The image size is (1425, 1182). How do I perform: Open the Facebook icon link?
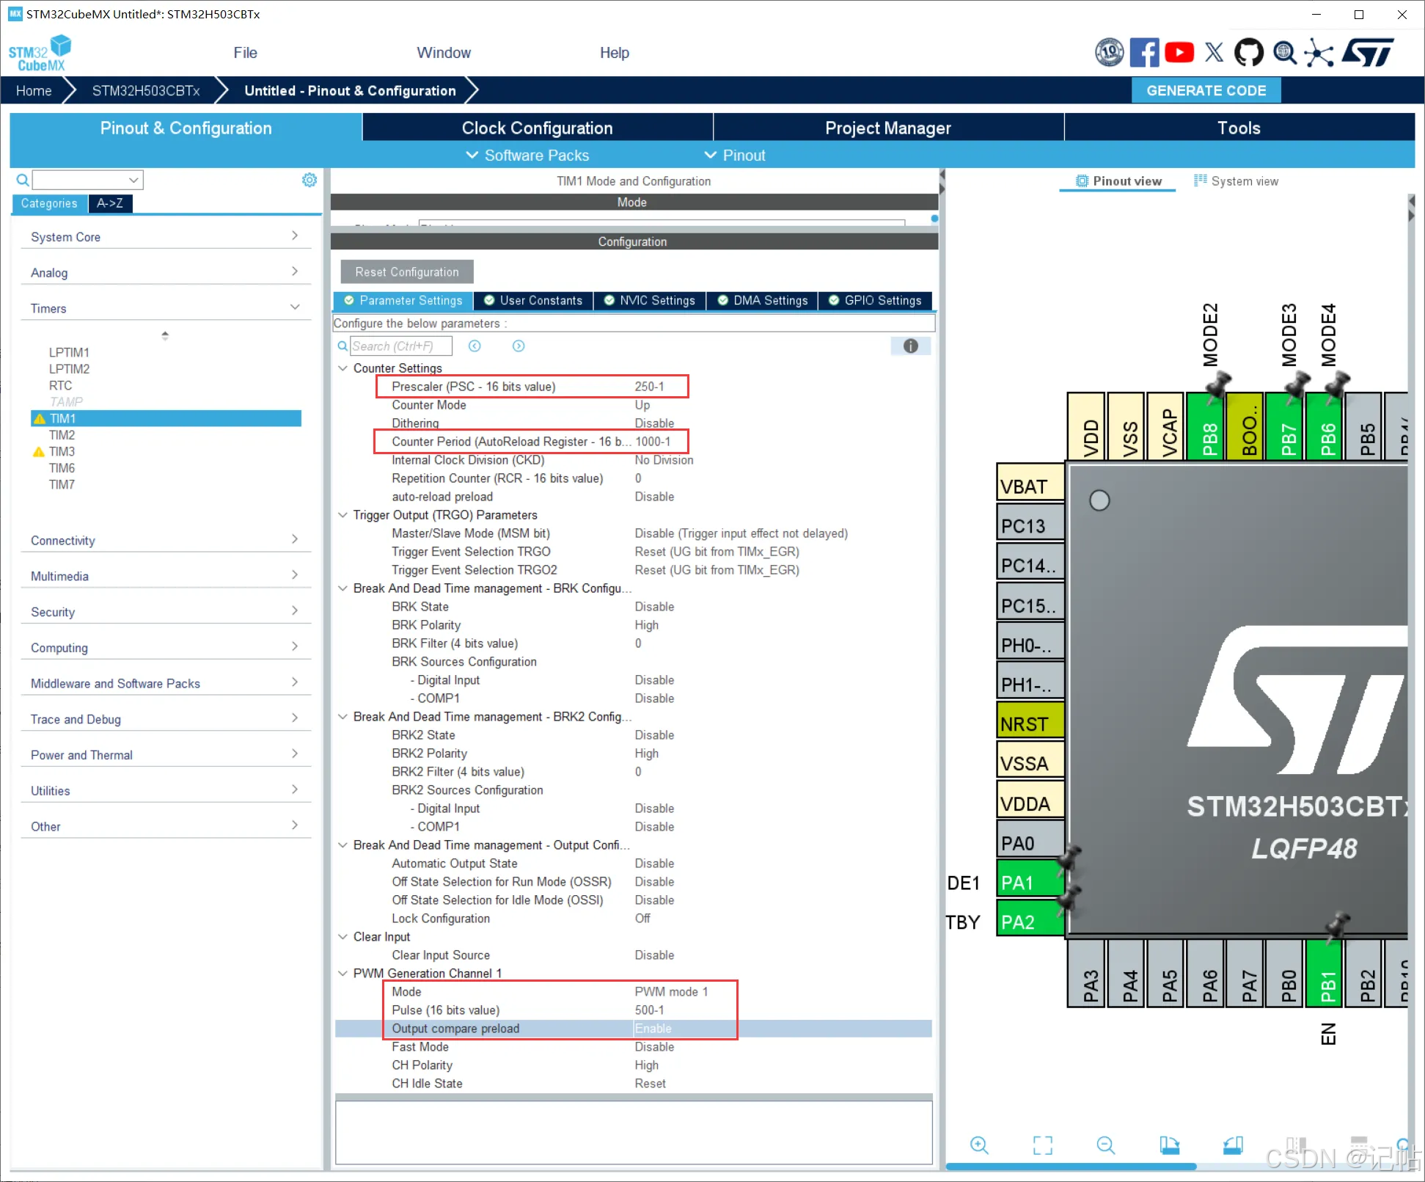(1144, 52)
